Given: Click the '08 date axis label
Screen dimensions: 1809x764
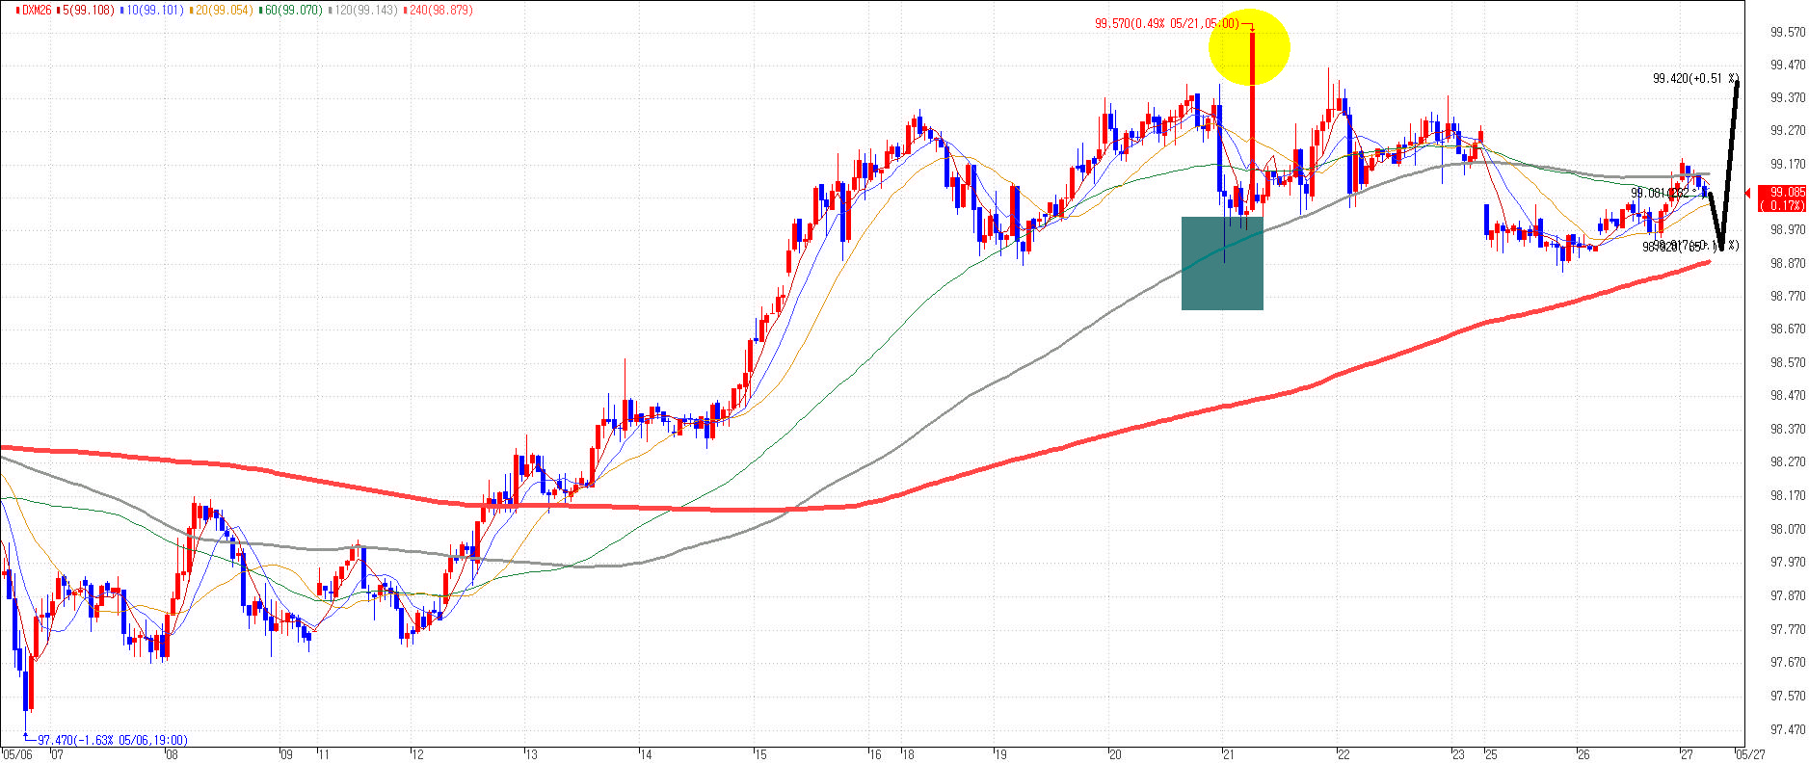Looking at the screenshot, I should coord(172,754).
